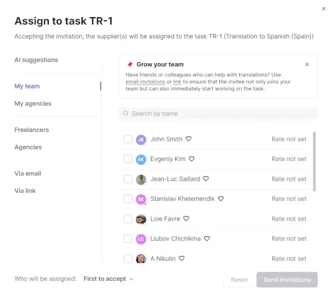Click Send invitations button

coord(287,280)
